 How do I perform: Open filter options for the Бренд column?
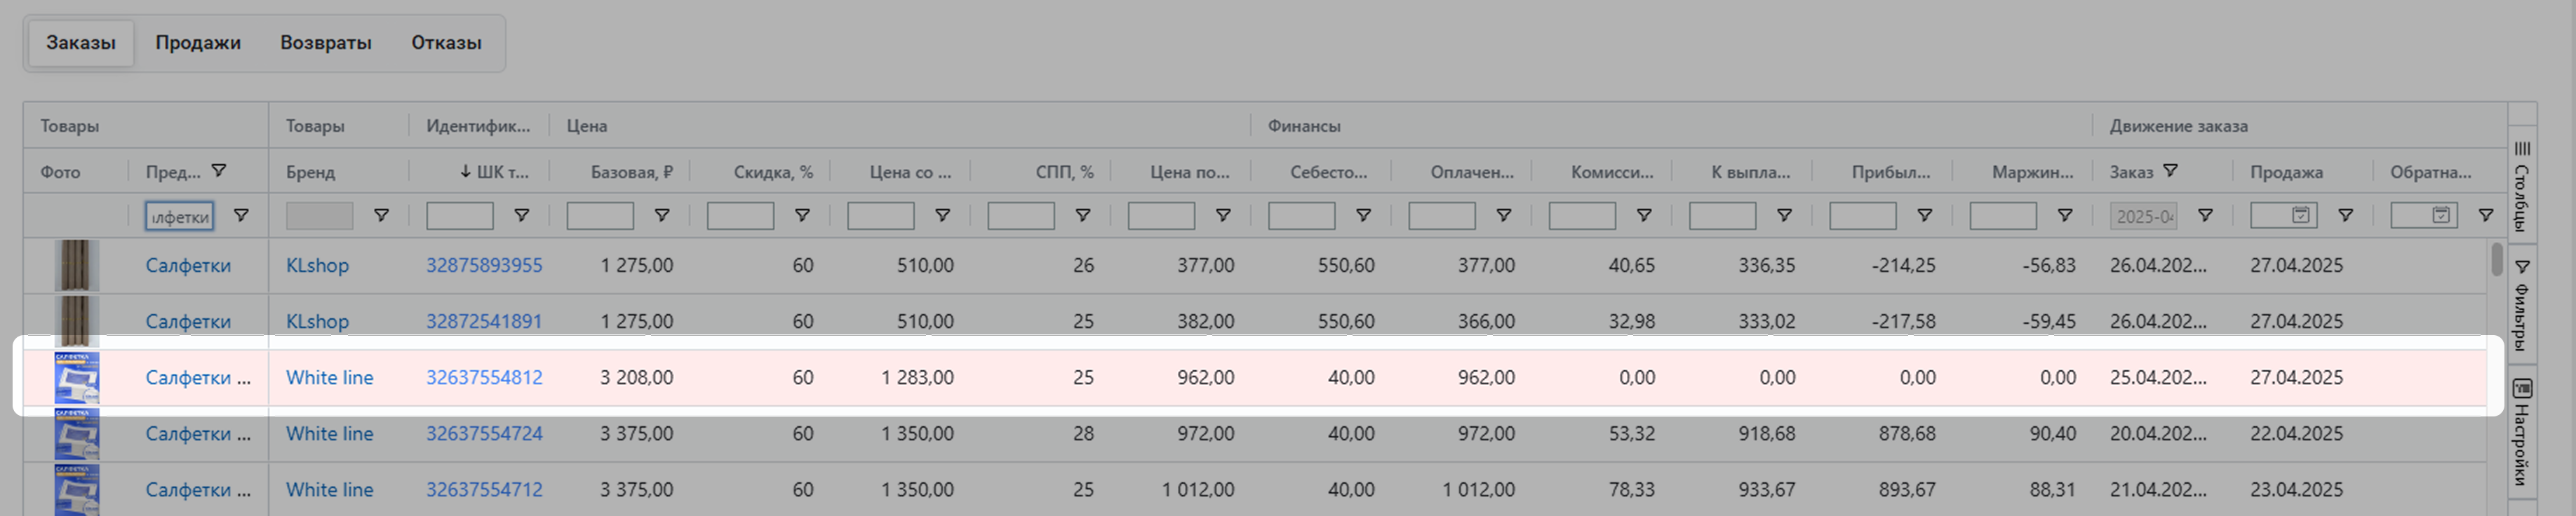[x=381, y=215]
